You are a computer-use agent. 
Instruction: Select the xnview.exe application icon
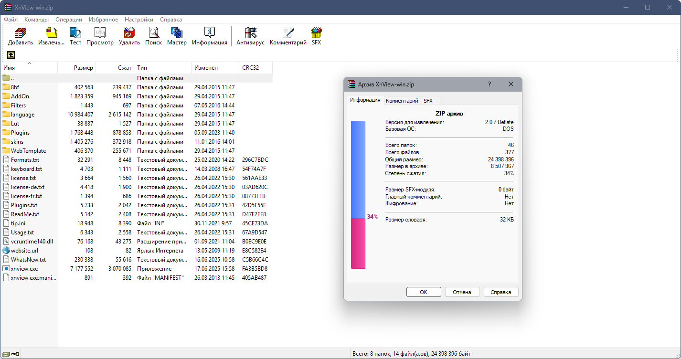point(6,269)
